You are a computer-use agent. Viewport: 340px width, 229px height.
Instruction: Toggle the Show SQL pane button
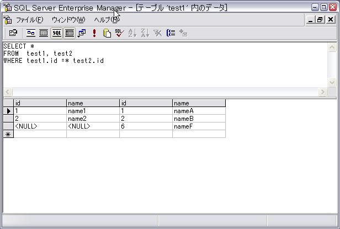(x=57, y=33)
